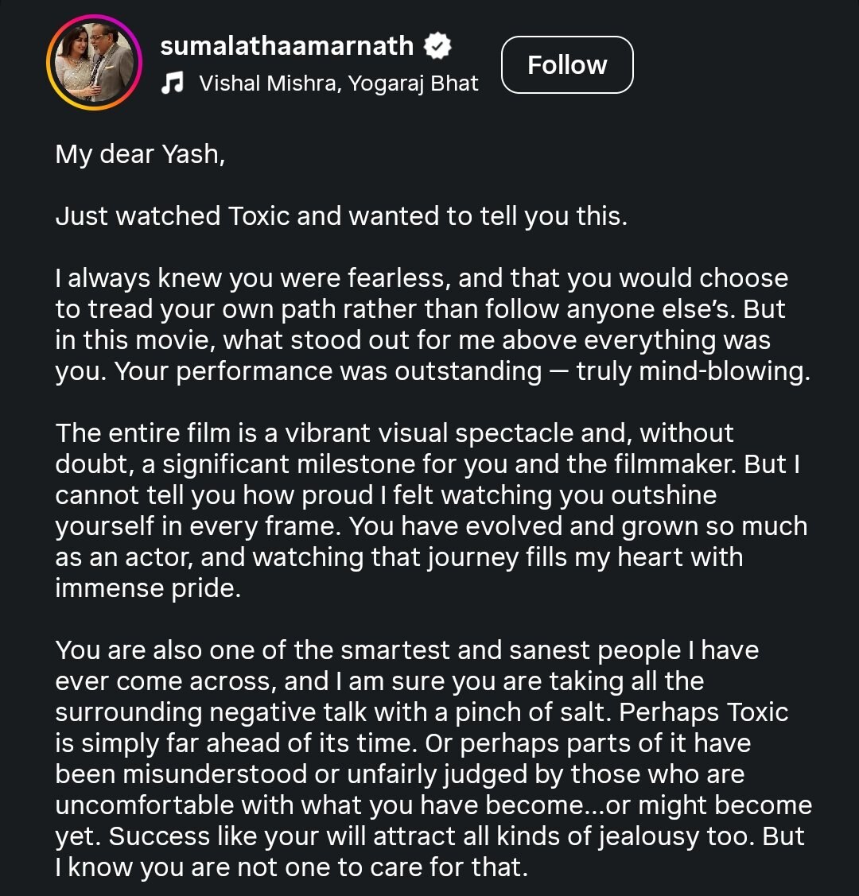Click paragraph starting 'The entire film is a vibrant'
Screen dimensions: 859x896
click(x=432, y=510)
